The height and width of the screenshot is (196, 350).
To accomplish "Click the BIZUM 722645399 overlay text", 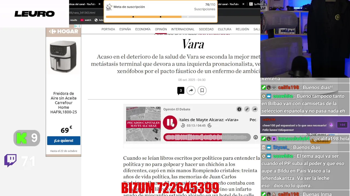I will tap(170, 188).
